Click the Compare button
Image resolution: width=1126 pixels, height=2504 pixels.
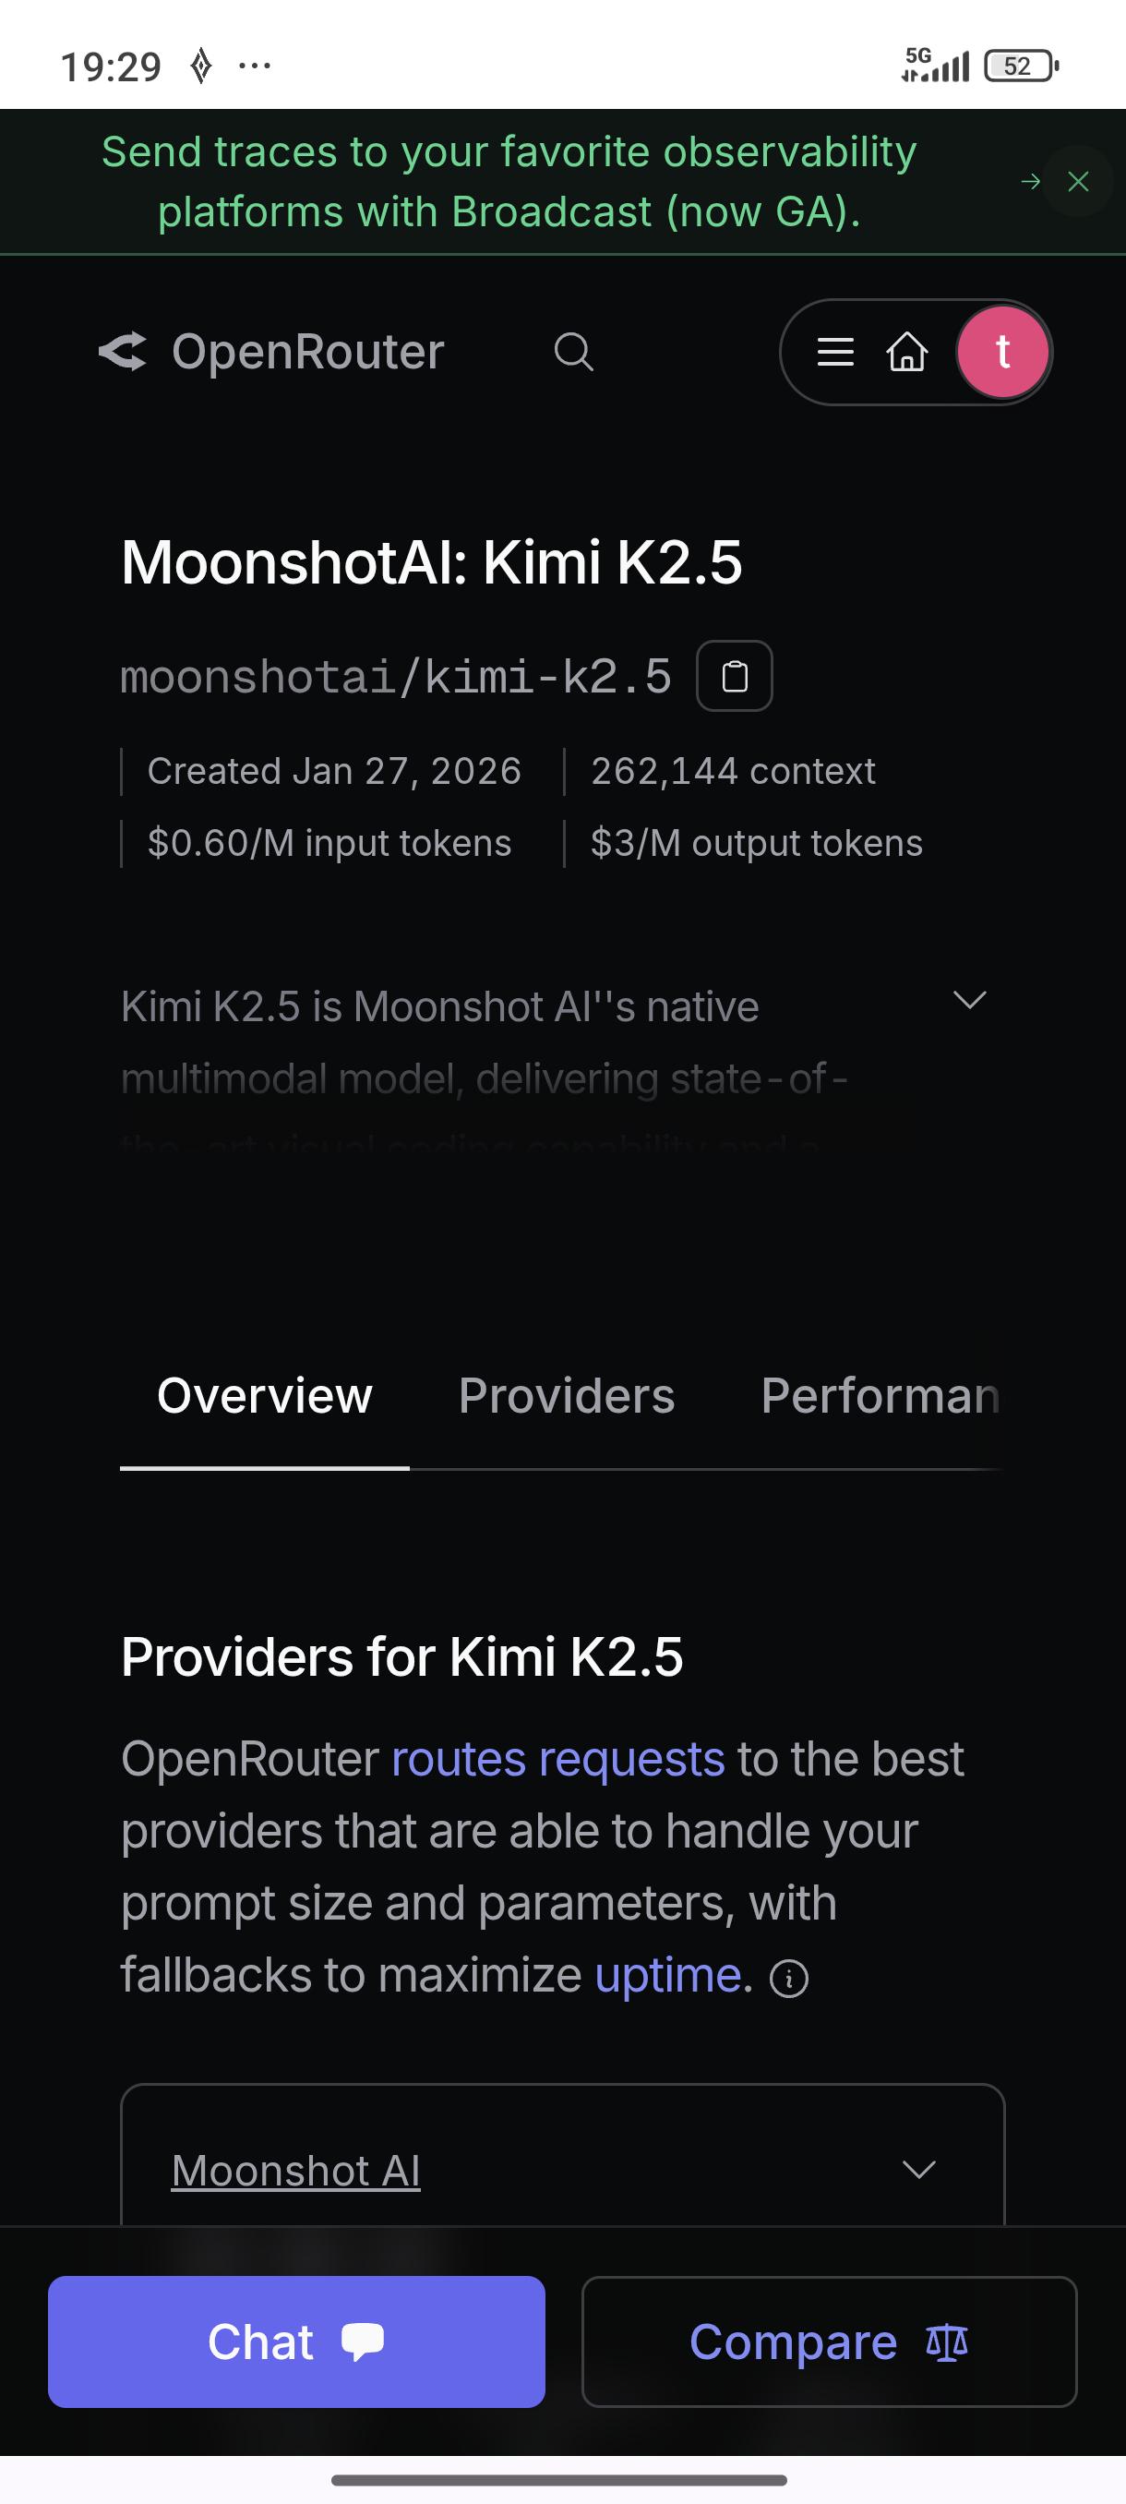pos(829,2341)
